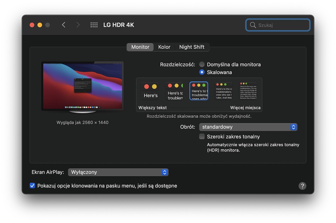Open help with the question mark button

(x=302, y=186)
